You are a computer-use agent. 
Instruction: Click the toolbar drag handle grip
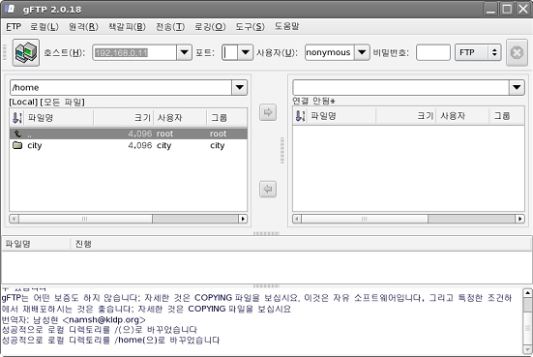[x=5, y=52]
